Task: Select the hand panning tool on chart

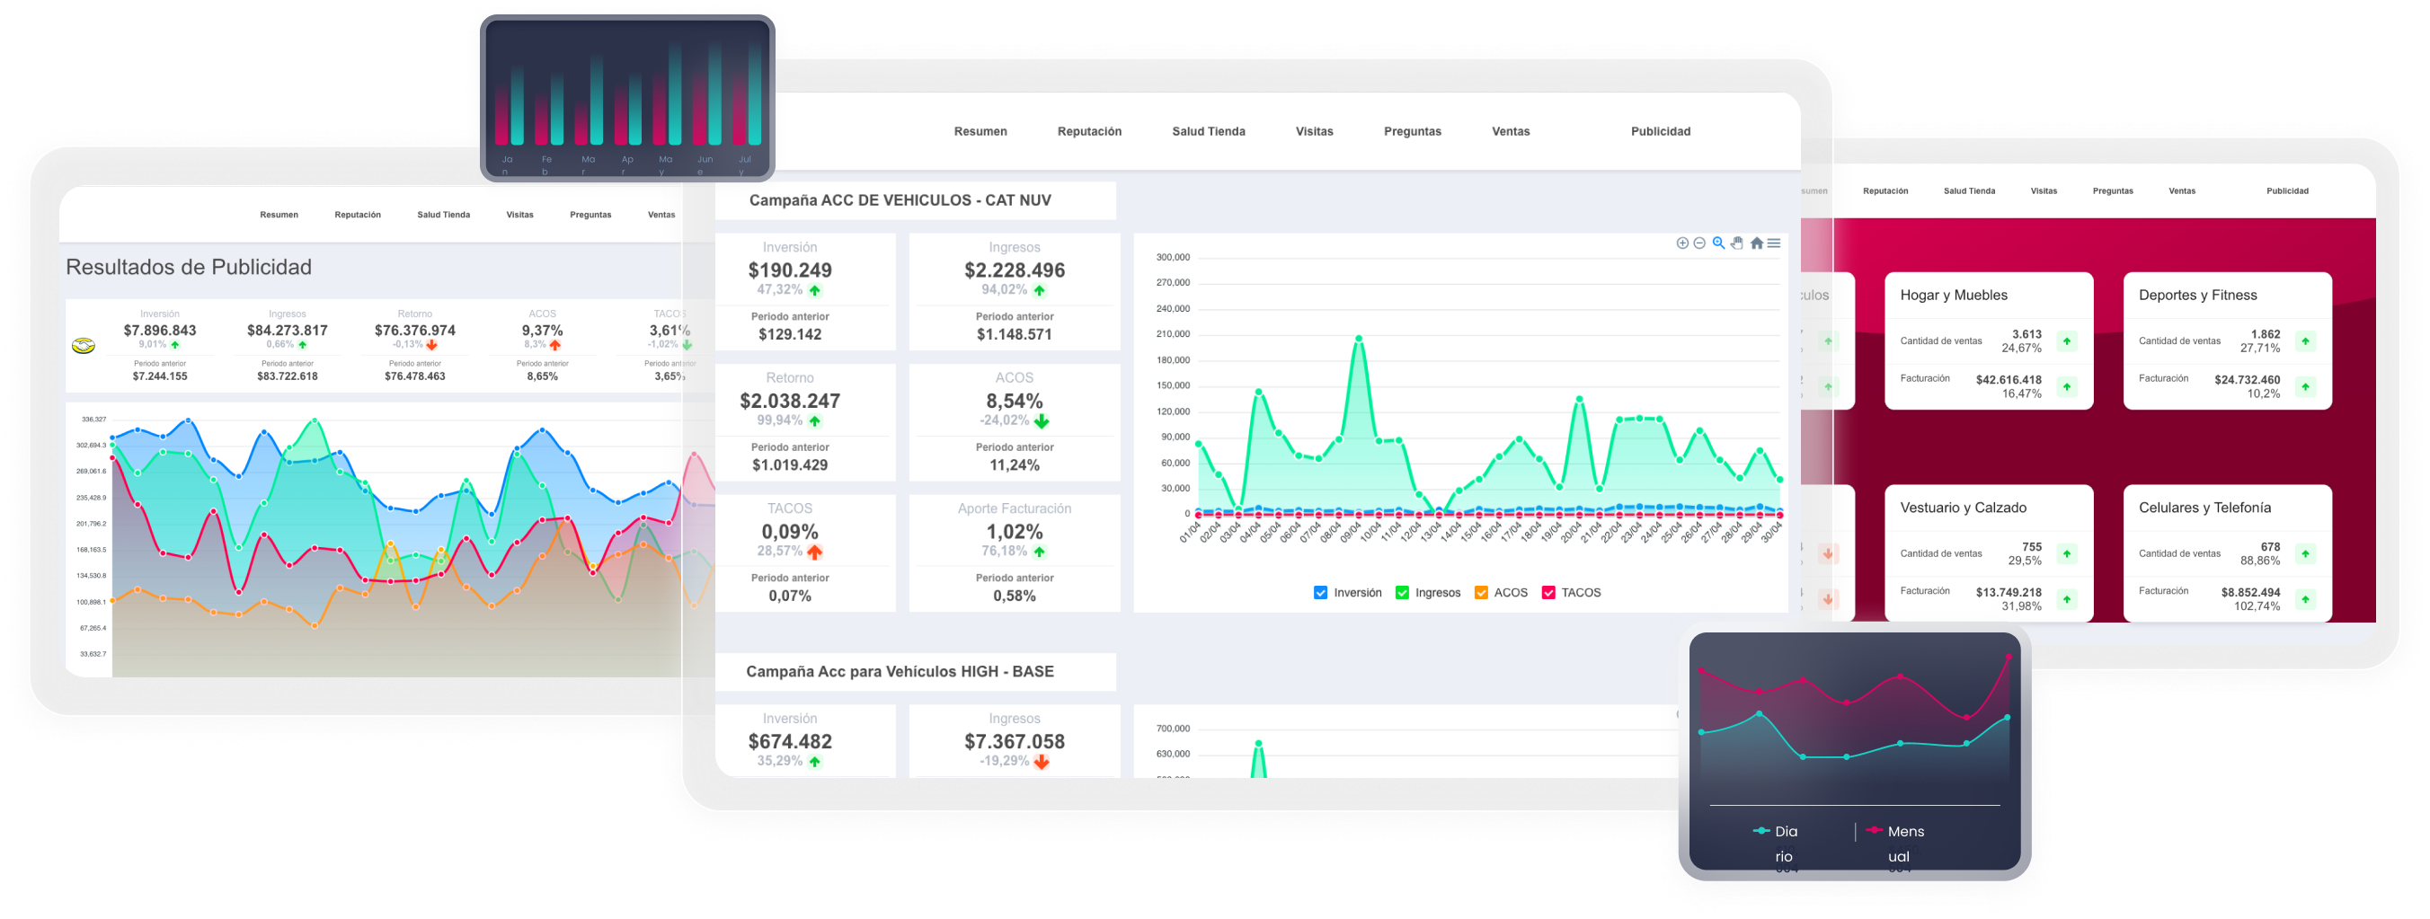Action: coord(1738,243)
